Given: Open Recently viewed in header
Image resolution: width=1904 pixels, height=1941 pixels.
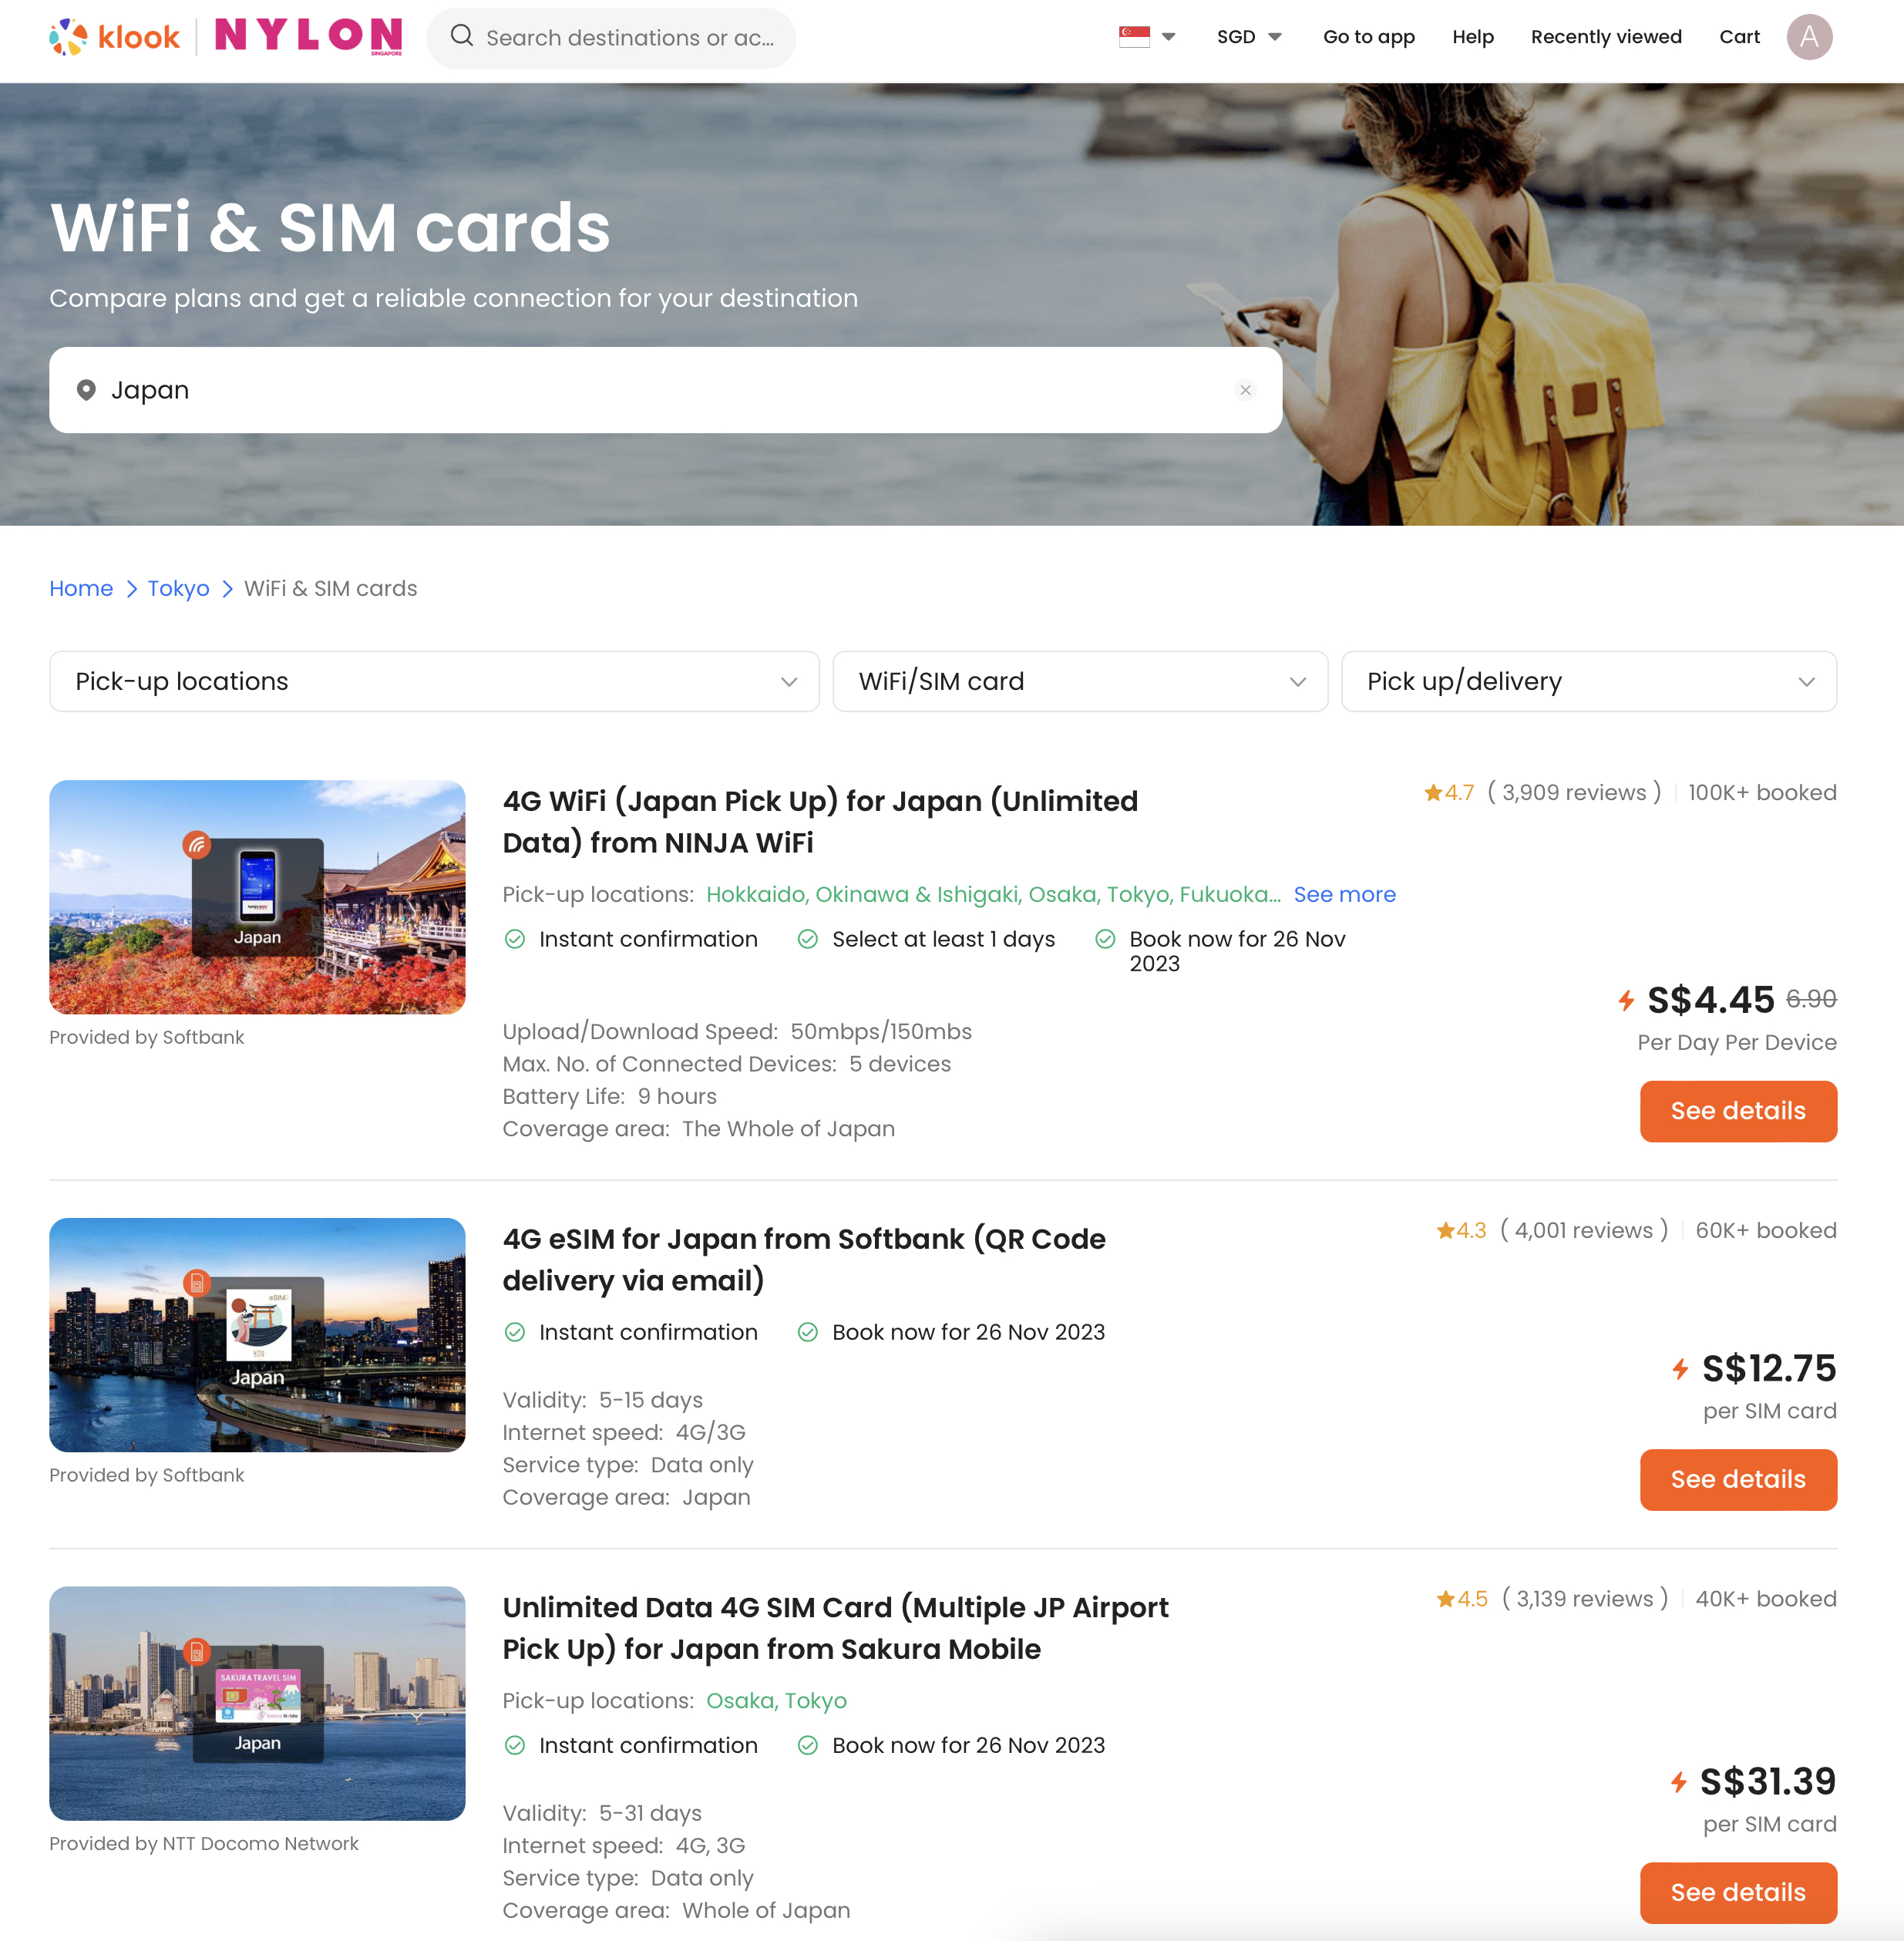Looking at the screenshot, I should (1606, 37).
